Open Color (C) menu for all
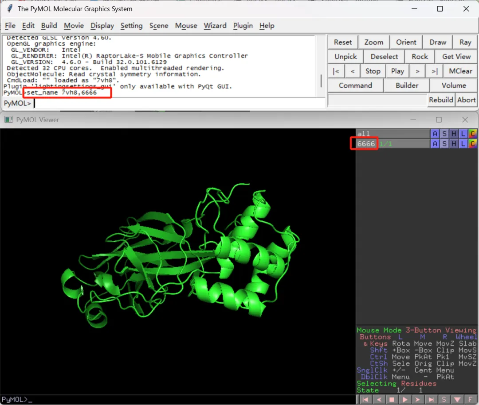 coord(473,134)
